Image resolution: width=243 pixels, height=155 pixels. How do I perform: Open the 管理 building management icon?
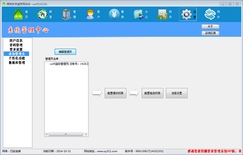[66, 14]
